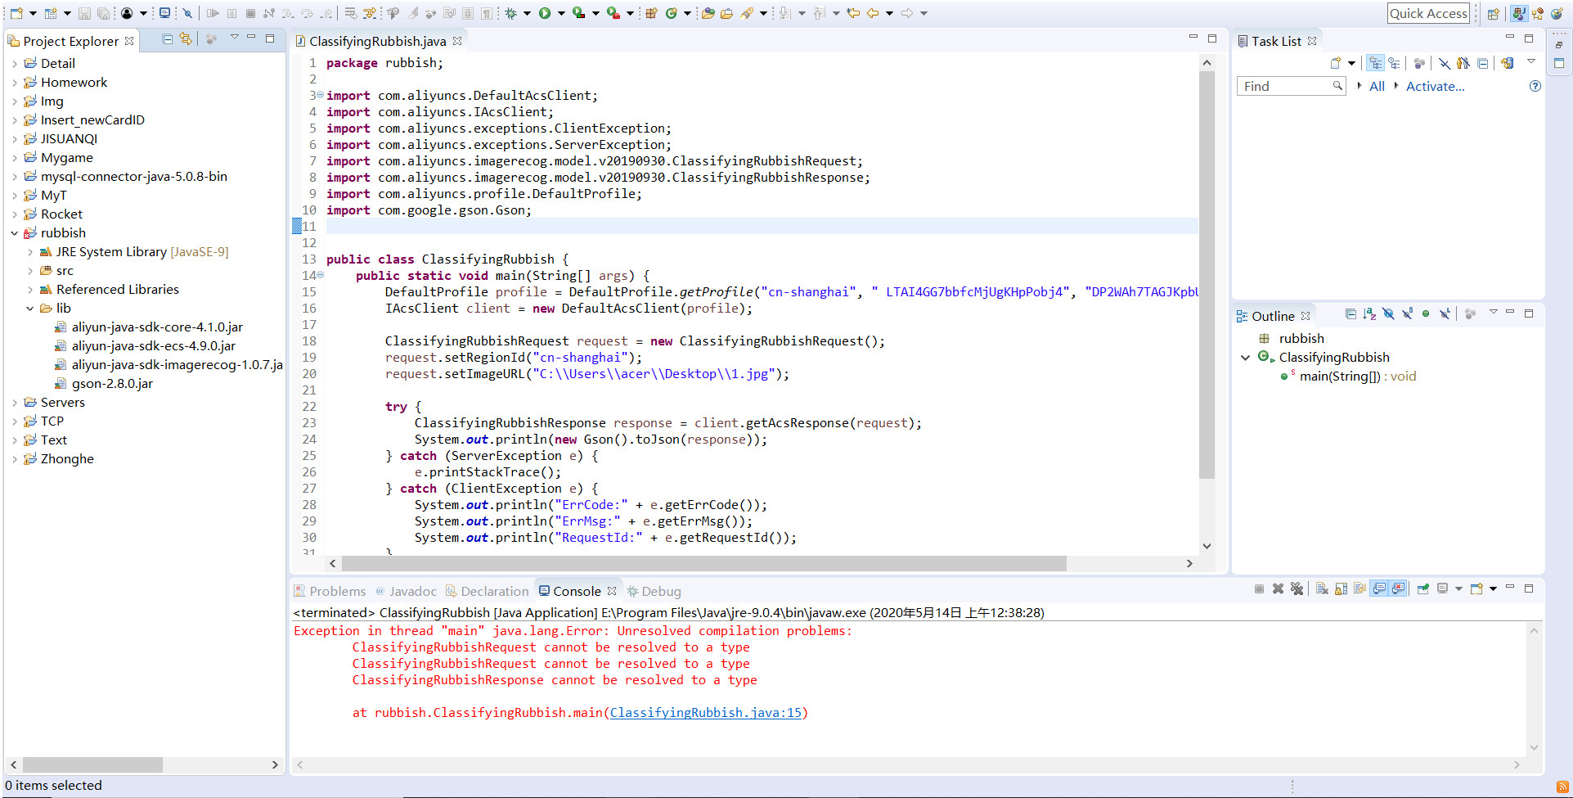Click Remove All Terminated Launches icon
The image size is (1573, 798).
pyautogui.click(x=1297, y=588)
